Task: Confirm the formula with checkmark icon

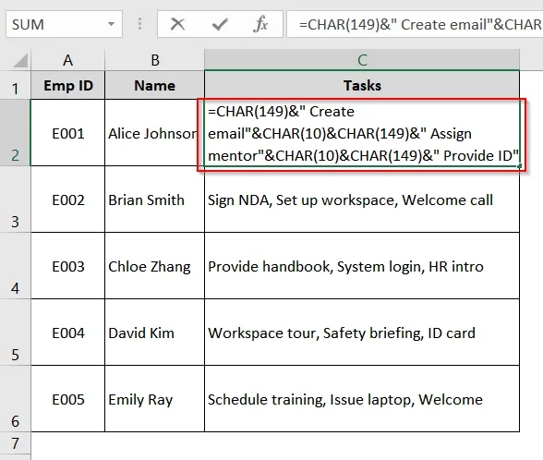Action: coord(220,24)
